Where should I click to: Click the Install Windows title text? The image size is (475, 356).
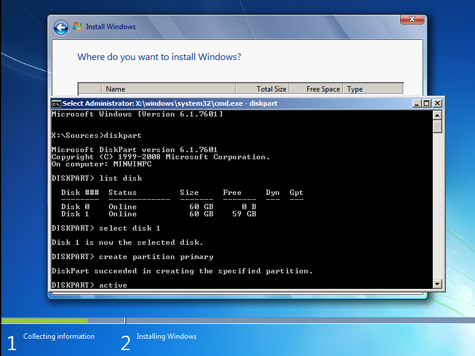[111, 27]
